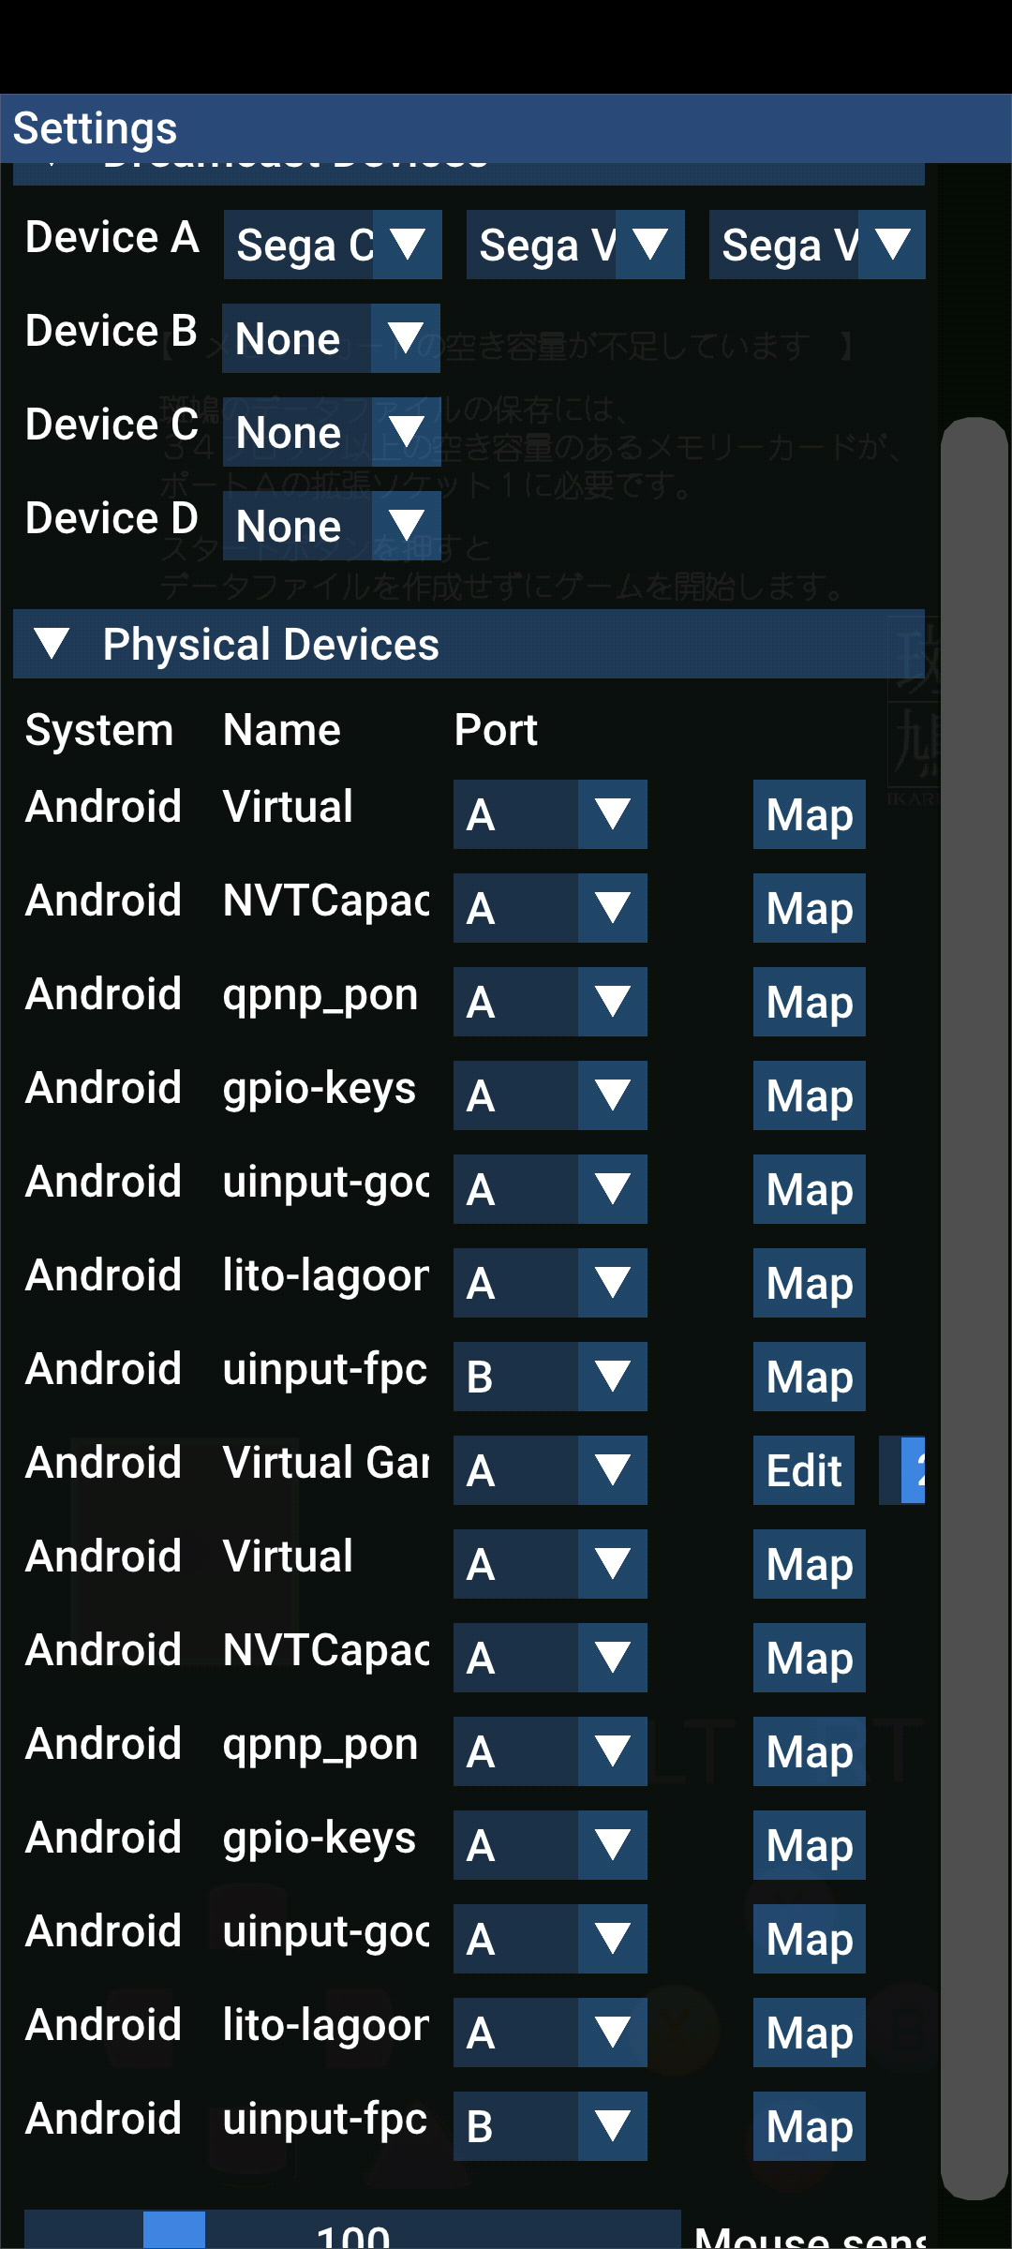Open the Device C dropdown
The image size is (1012, 2249).
(x=330, y=432)
